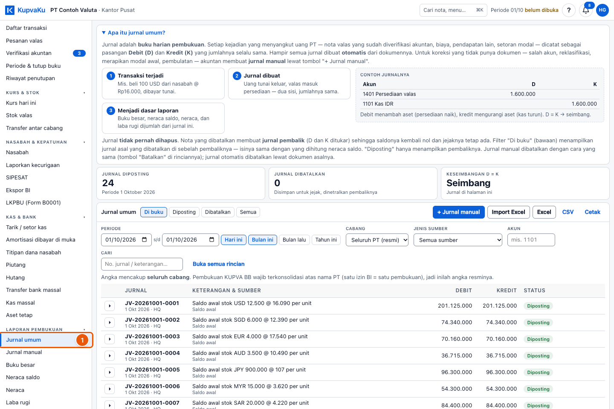Open the notifications bell icon
Screen dimensions: 614x409
(x=586, y=10)
